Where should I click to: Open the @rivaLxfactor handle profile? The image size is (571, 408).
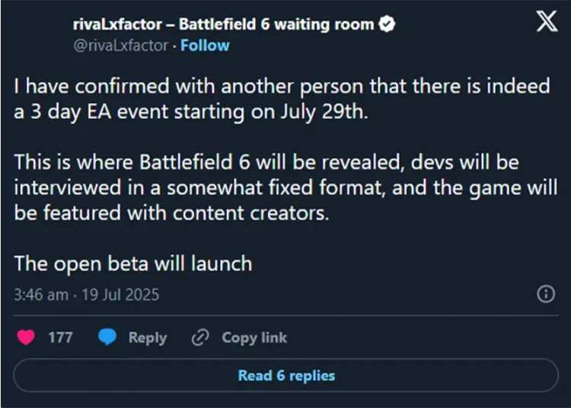120,46
